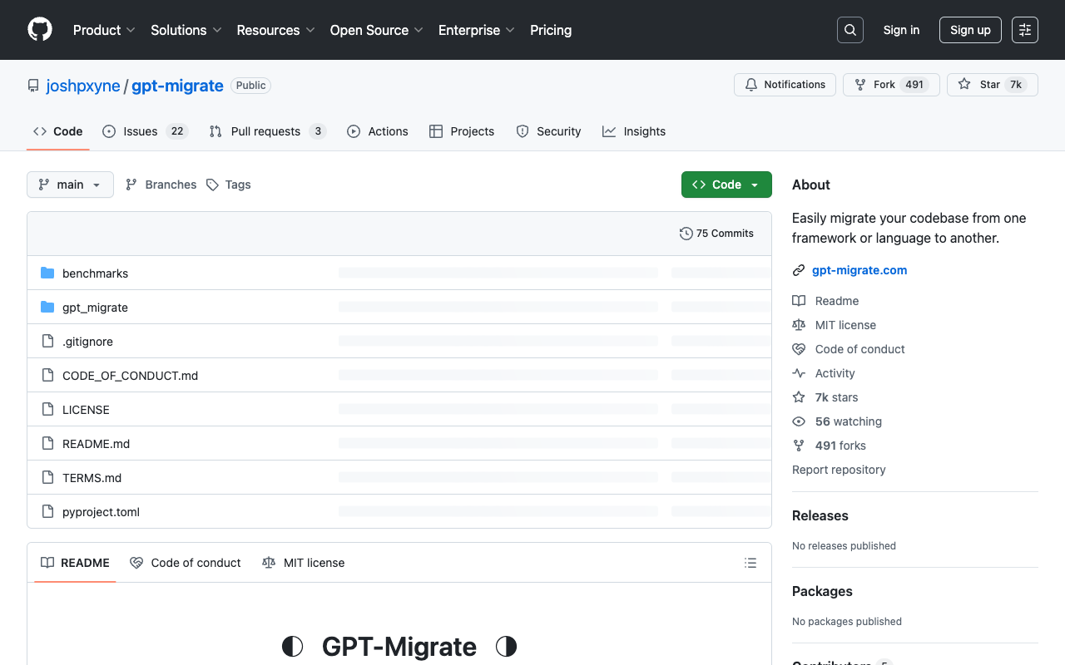Click the README.md file icon
Viewport: 1065px width, 665px height.
point(47,444)
